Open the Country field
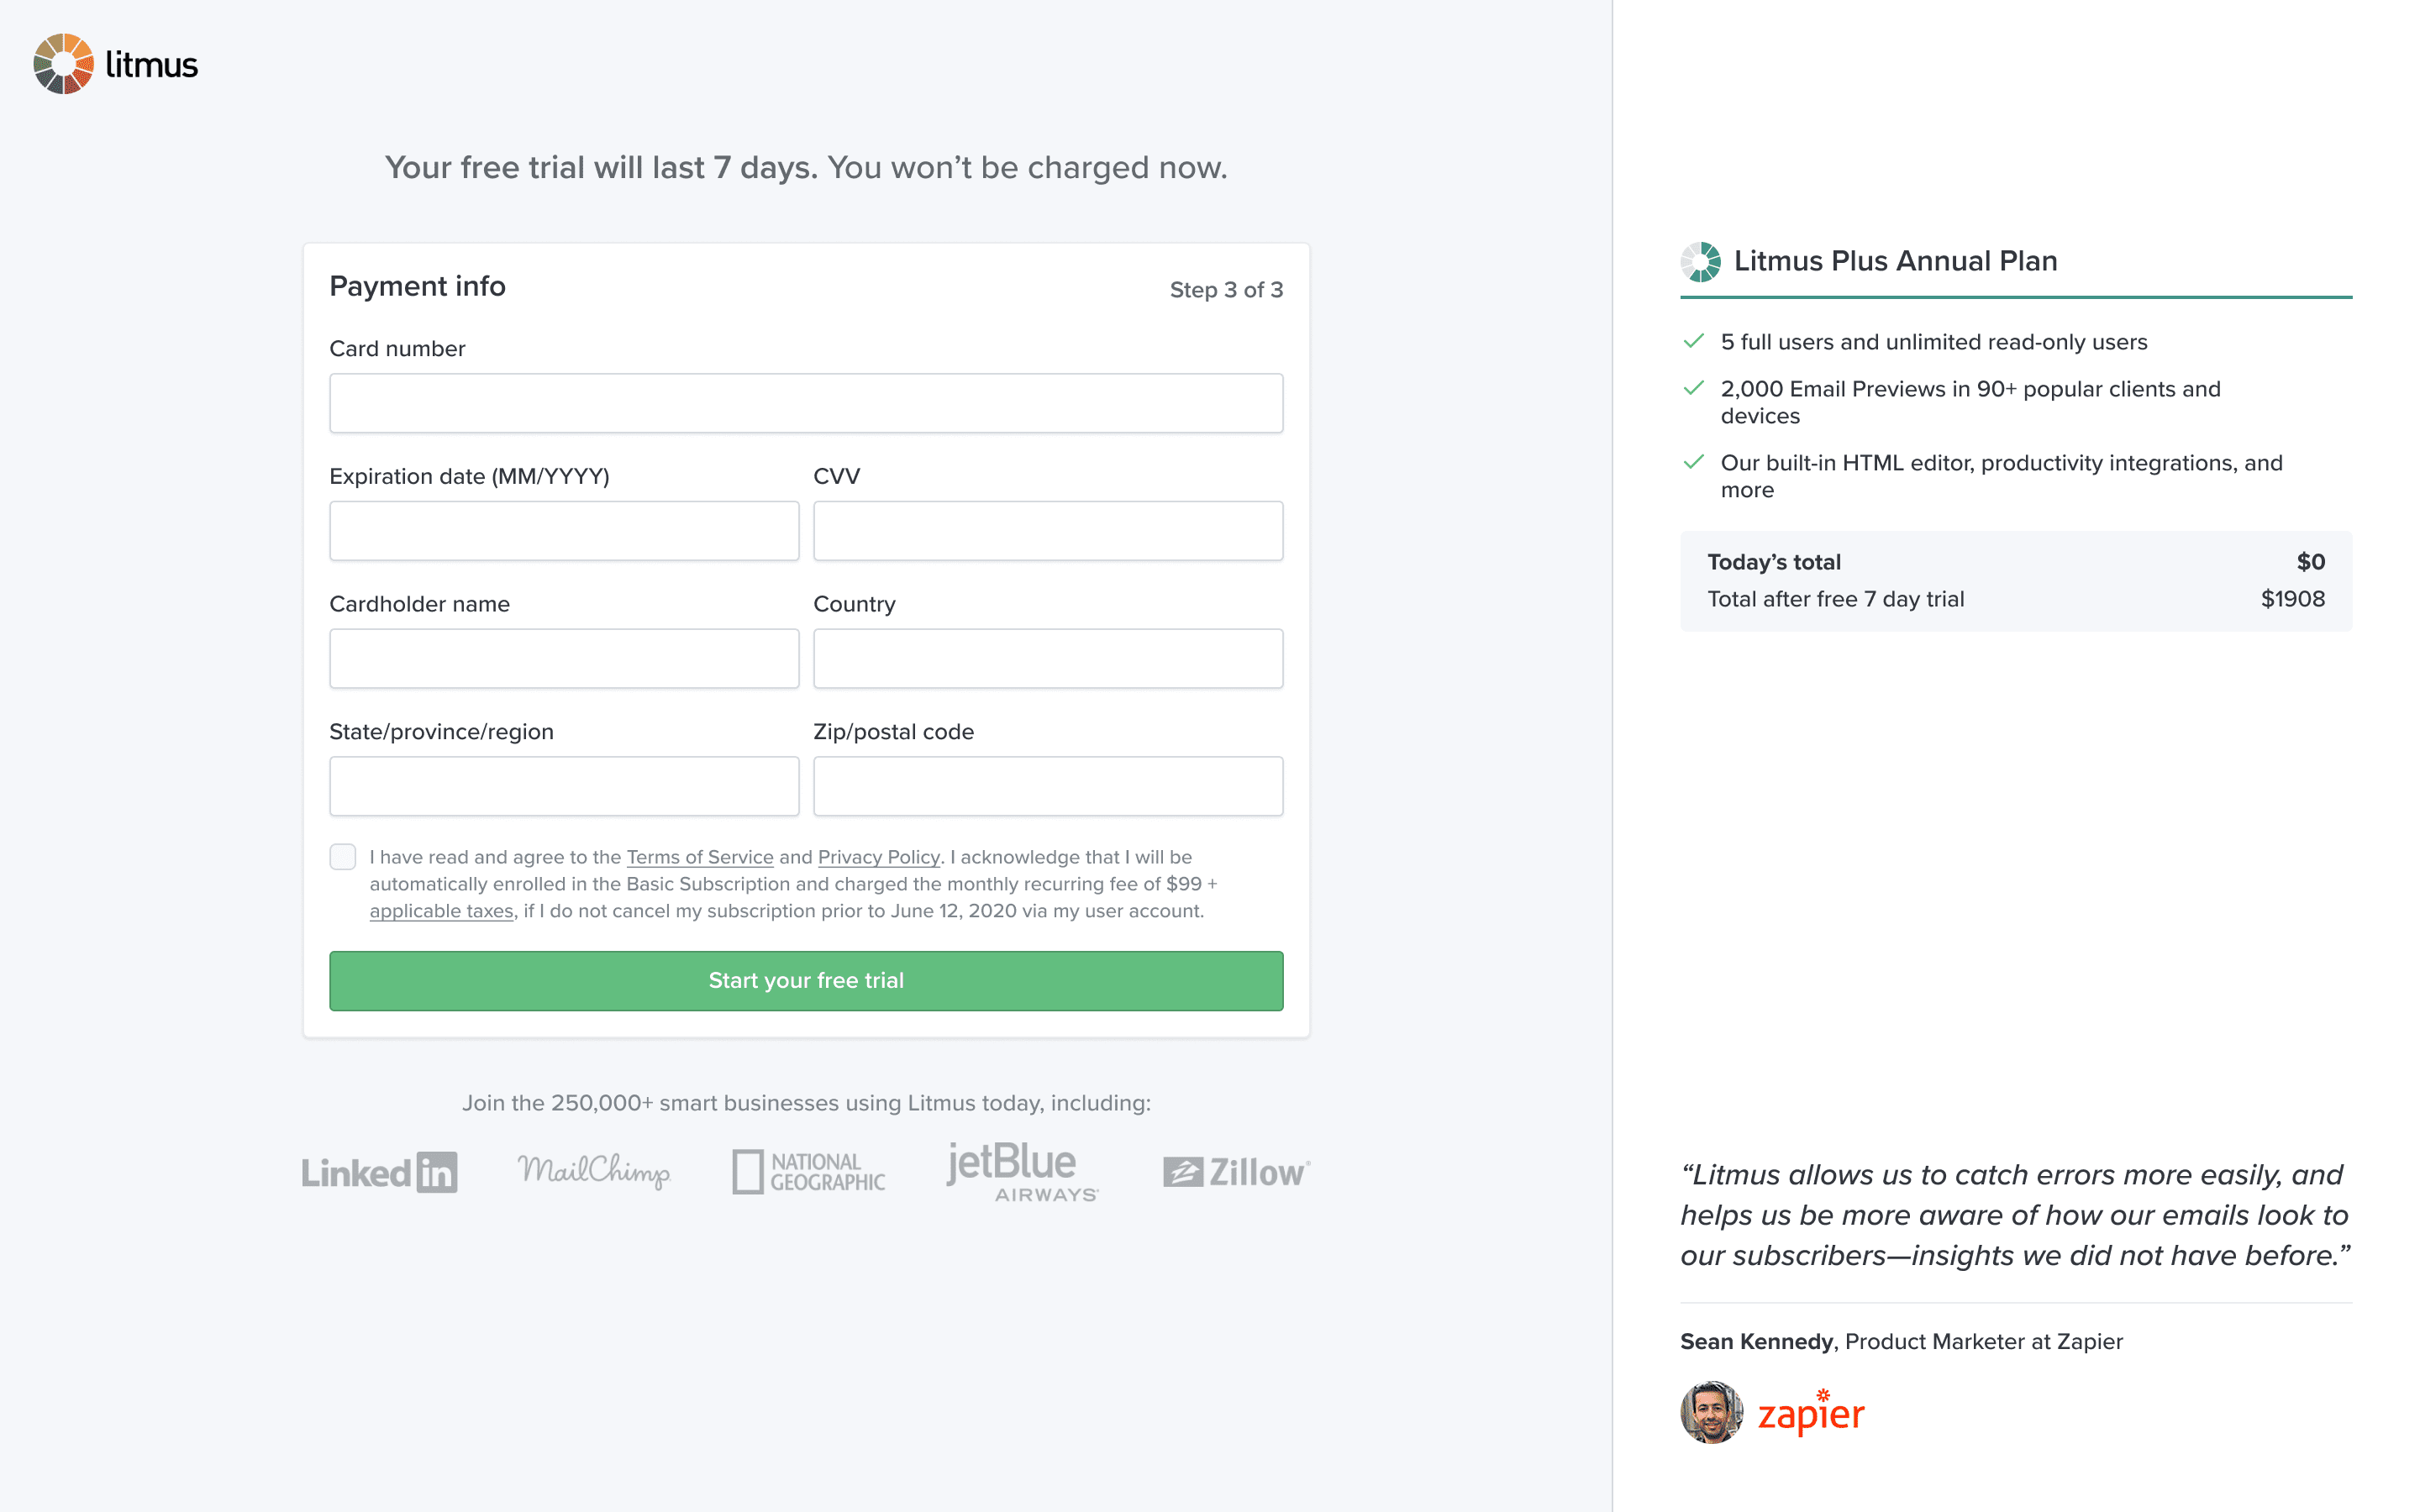 1047,658
